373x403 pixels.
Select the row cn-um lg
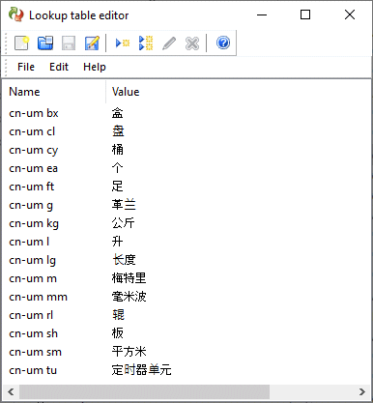(186, 260)
